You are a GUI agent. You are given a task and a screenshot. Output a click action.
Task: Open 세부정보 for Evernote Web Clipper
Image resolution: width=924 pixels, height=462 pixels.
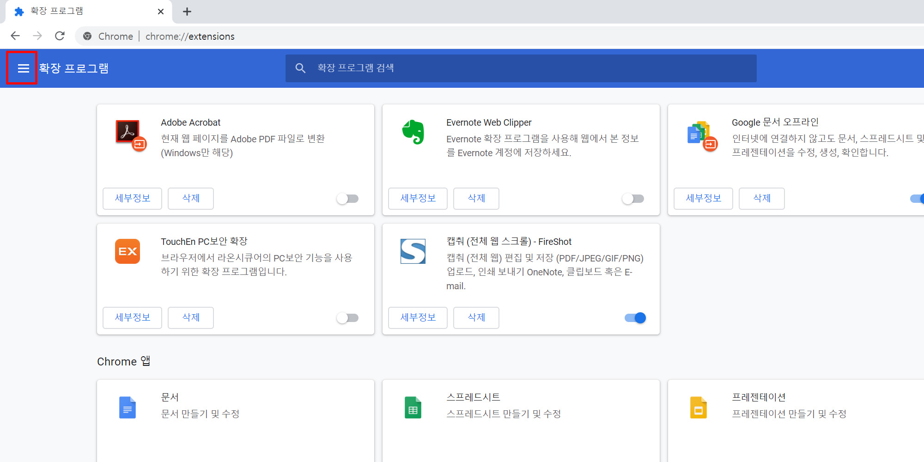(418, 199)
